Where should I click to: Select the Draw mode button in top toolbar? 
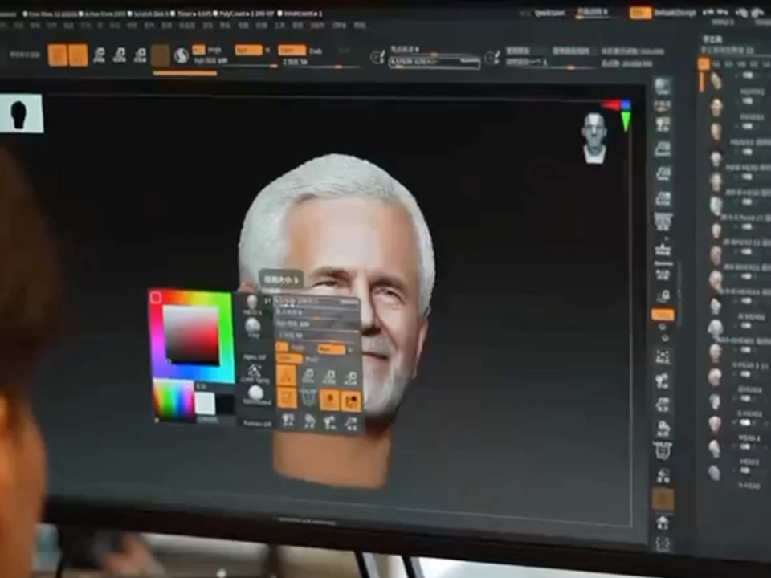(78, 55)
